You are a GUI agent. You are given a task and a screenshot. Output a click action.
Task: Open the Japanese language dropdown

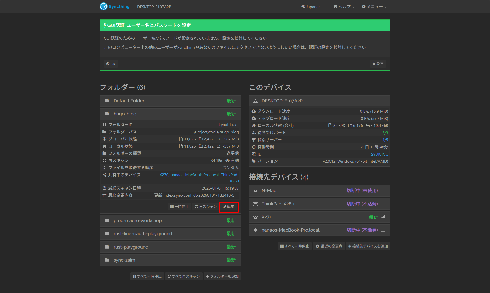point(314,7)
